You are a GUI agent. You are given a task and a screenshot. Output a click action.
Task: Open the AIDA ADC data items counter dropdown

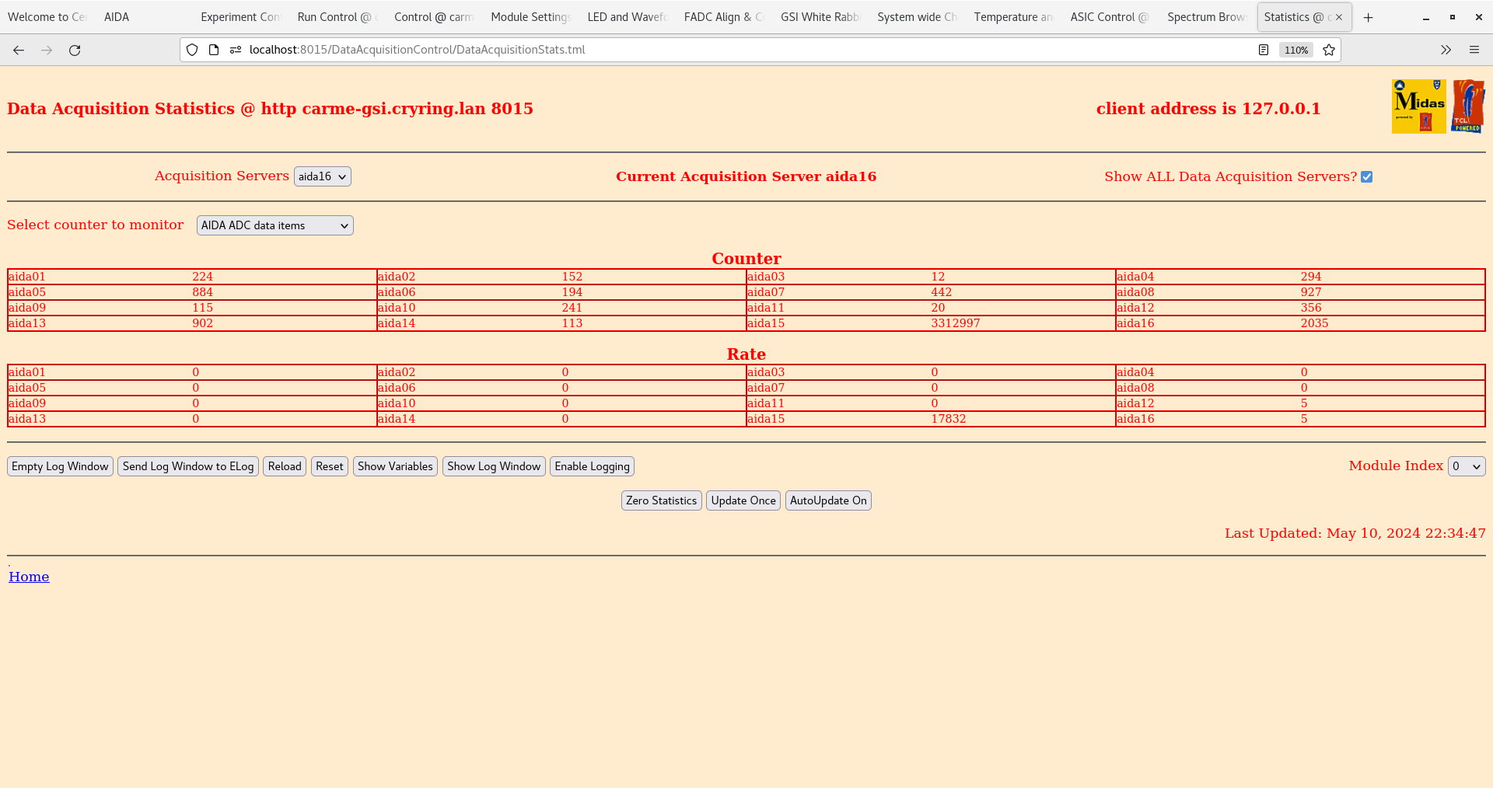274,225
